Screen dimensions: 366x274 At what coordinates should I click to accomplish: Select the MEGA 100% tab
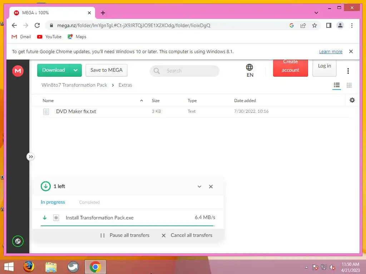pyautogui.click(x=52, y=13)
